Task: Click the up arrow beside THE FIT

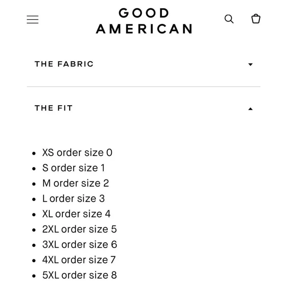Action: [251, 108]
